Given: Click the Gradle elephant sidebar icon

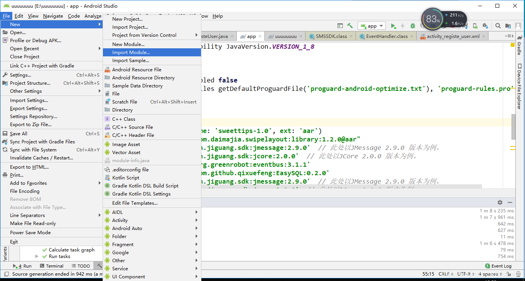Looking at the screenshot, I should click(520, 37).
